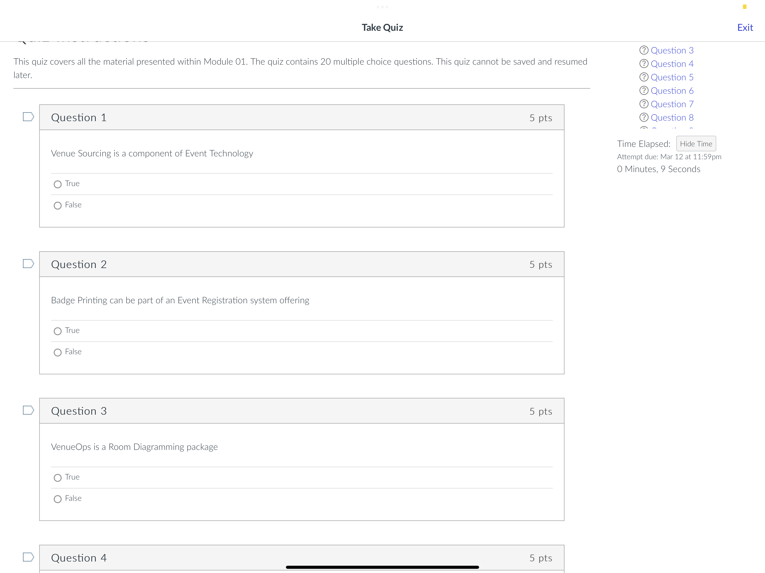Click the unanswered status icon beside Question 8
Viewport: 765px width, 573px height.
pyautogui.click(x=643, y=118)
